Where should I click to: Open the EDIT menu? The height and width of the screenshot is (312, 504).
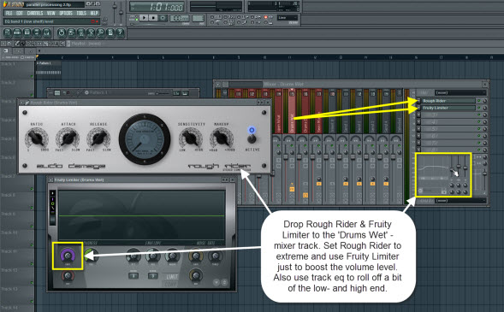20,13
